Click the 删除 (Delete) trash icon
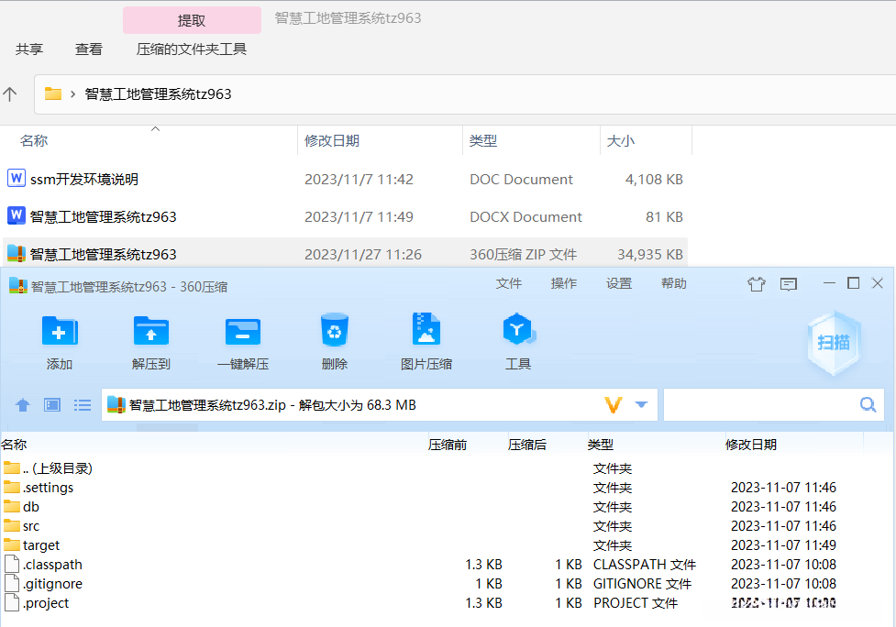896x627 pixels. pos(335,329)
